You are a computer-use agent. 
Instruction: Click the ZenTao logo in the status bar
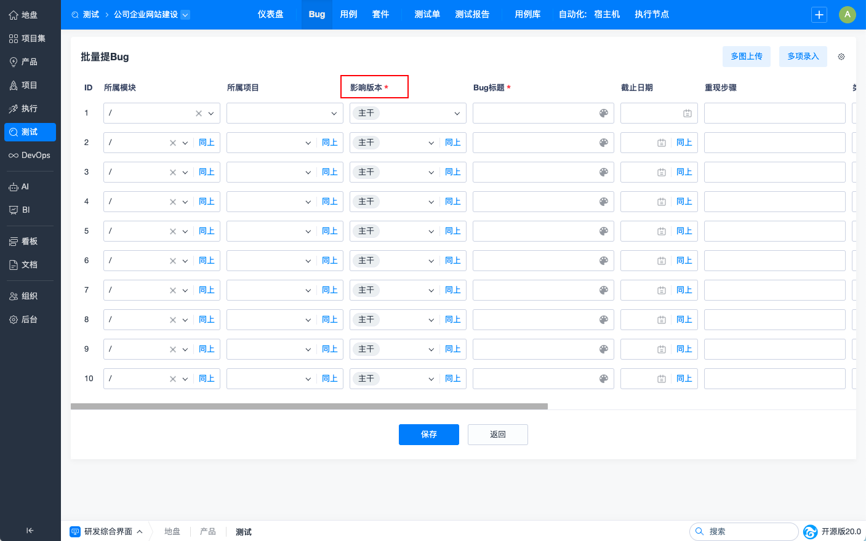point(811,532)
